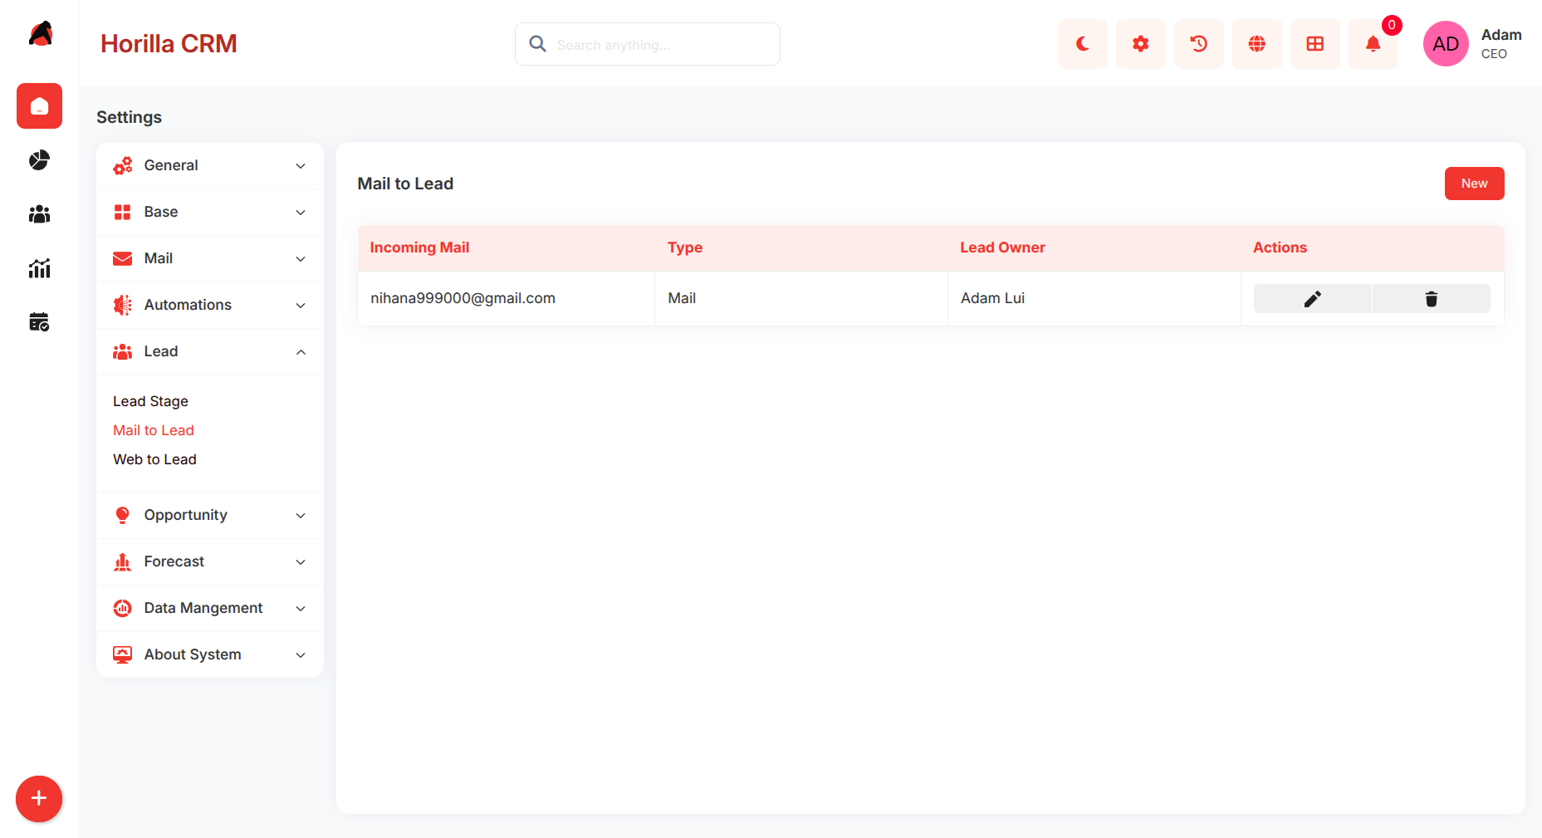Expand the Automations settings section
This screenshot has height=838, width=1542.
(210, 305)
